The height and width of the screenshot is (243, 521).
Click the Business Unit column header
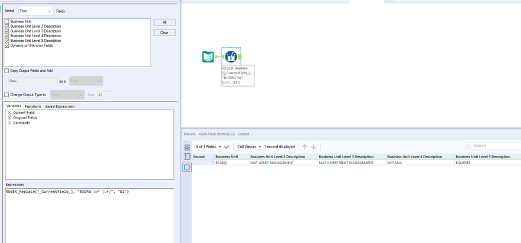click(x=231, y=157)
